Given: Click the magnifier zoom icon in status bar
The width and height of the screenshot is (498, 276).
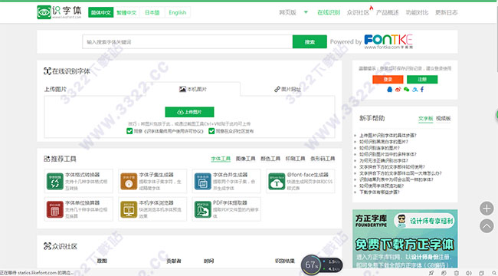Looking at the screenshot, I should 494,273.
